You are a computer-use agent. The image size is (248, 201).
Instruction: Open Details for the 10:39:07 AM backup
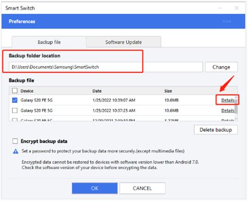(228, 100)
